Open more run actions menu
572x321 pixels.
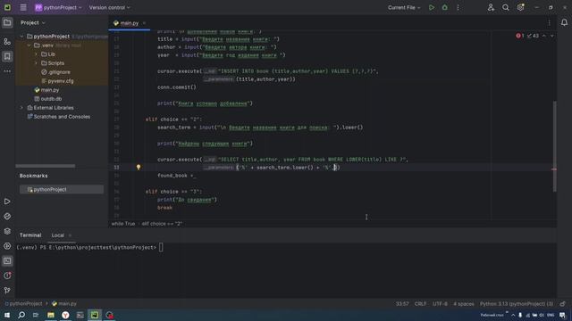(x=458, y=7)
